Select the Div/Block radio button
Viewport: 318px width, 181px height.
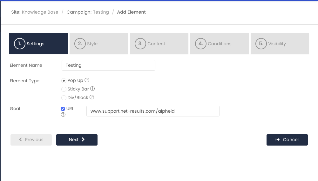click(64, 97)
